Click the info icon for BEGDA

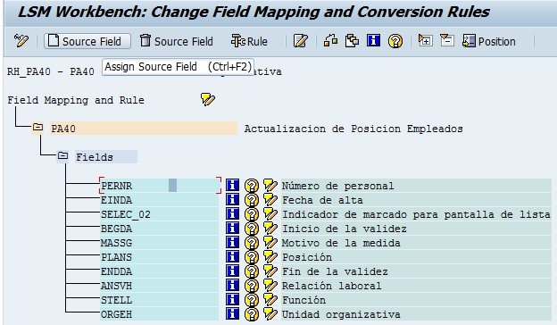[232, 228]
